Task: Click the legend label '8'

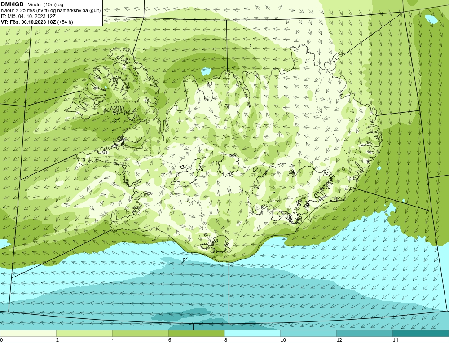Action: [226, 340]
